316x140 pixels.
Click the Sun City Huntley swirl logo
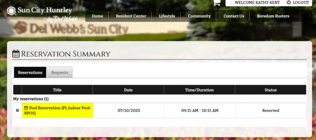11,11
